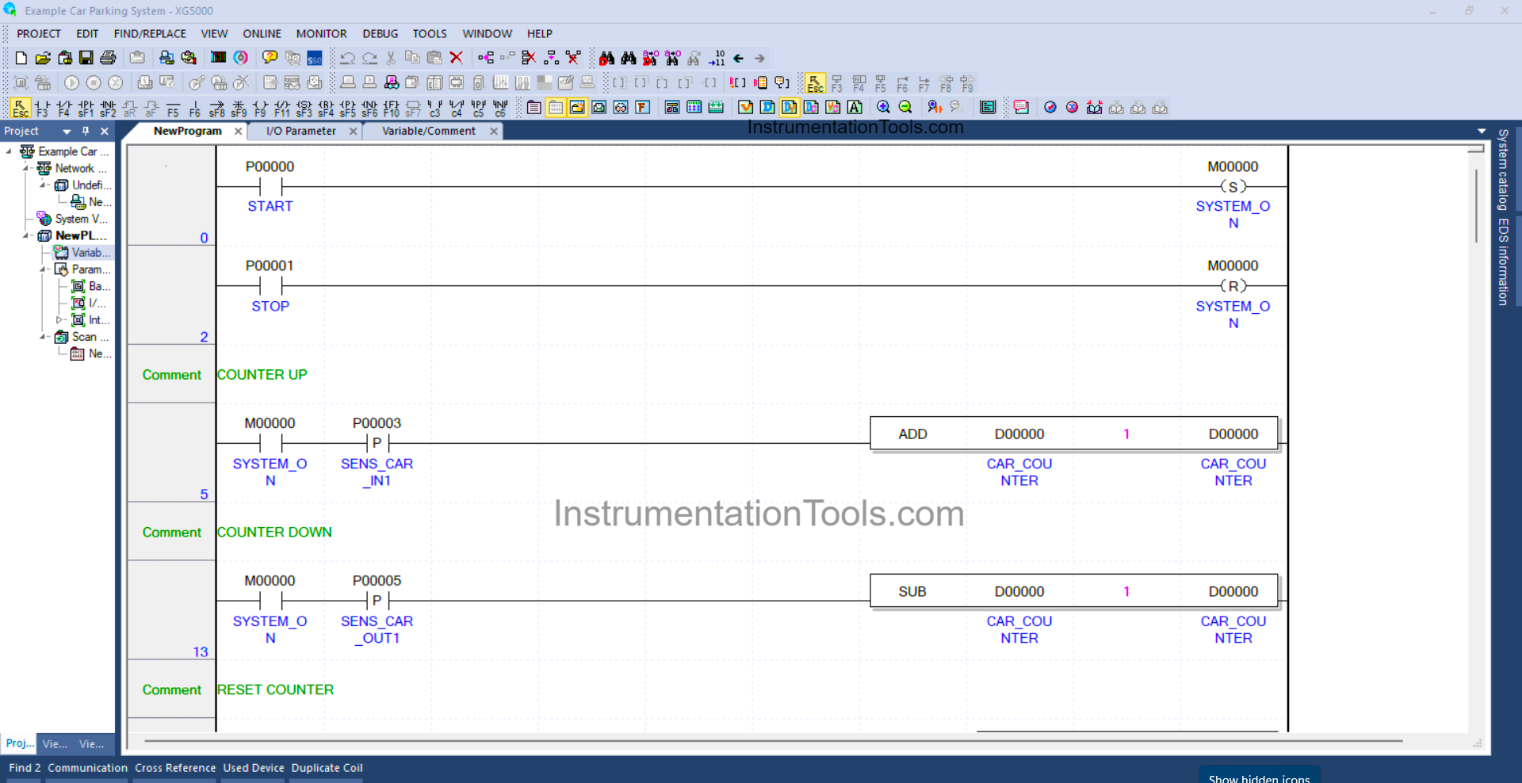Insert output coil F9
This screenshot has width=1522, height=783.
260,108
